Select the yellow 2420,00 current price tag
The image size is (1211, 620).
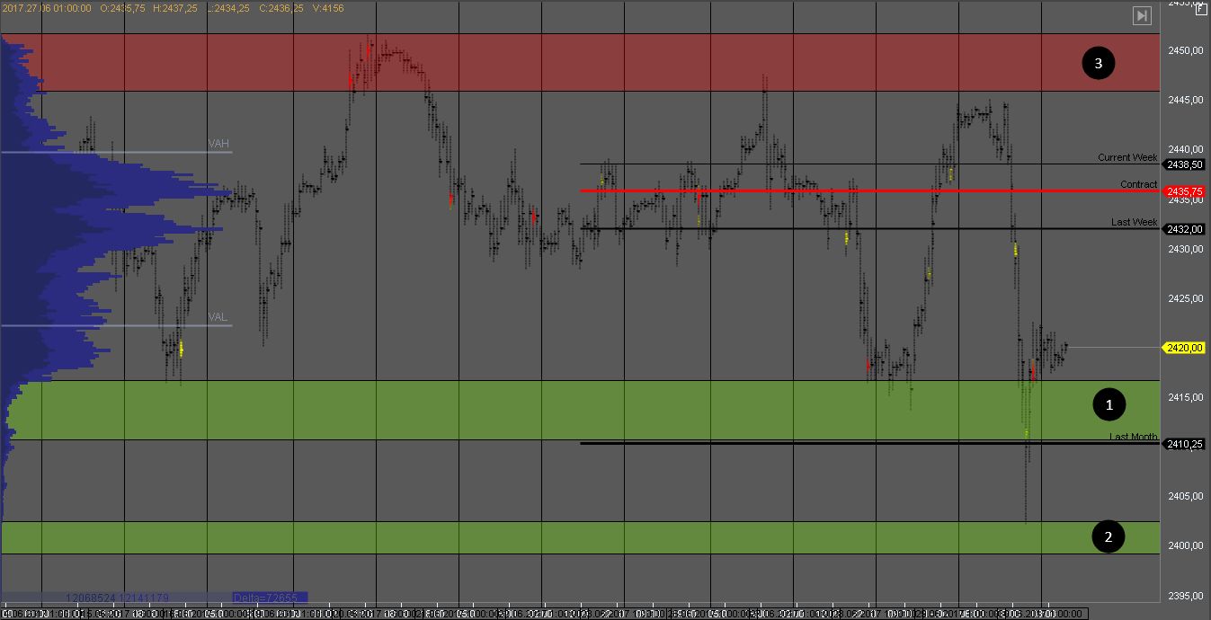[1184, 348]
